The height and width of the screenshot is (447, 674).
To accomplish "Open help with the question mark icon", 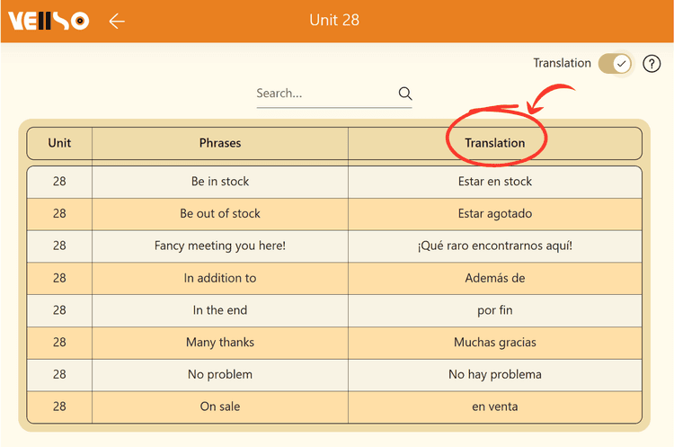I will 652,64.
